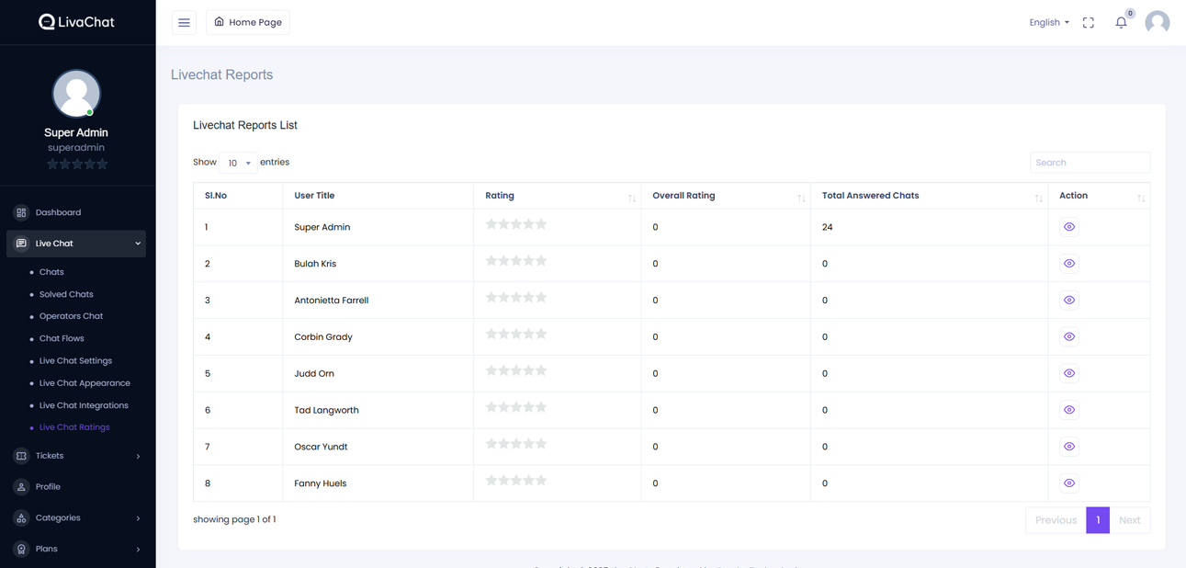Open the notifications bell icon
The height and width of the screenshot is (568, 1186).
1121,22
